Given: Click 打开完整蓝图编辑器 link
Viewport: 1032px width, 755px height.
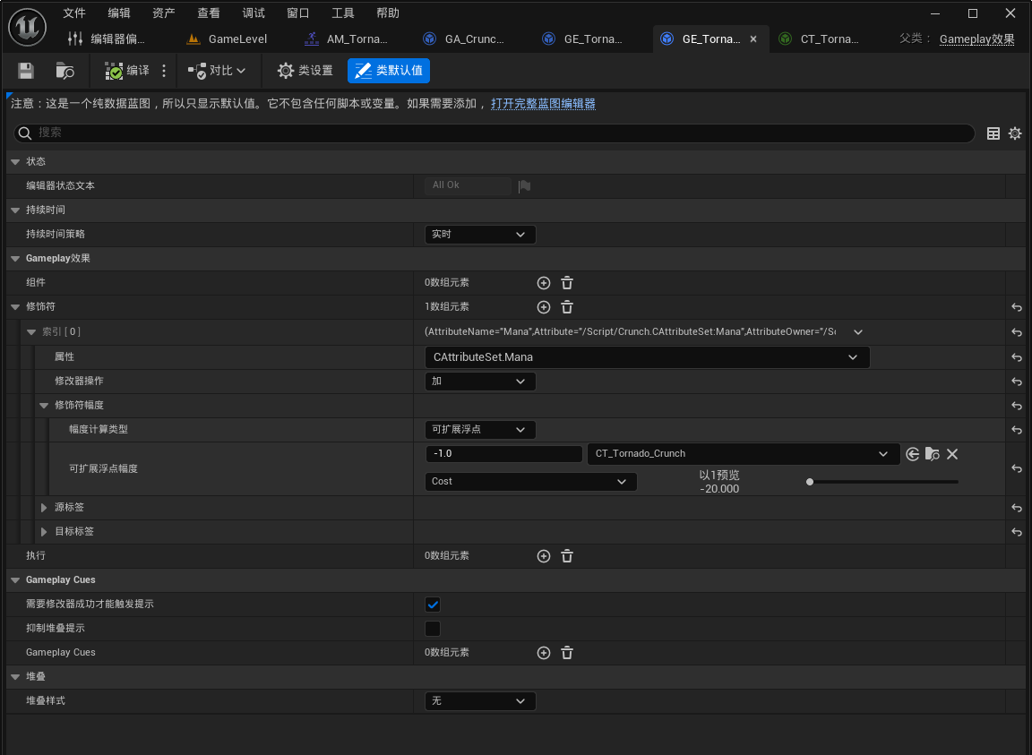Looking at the screenshot, I should pos(543,103).
